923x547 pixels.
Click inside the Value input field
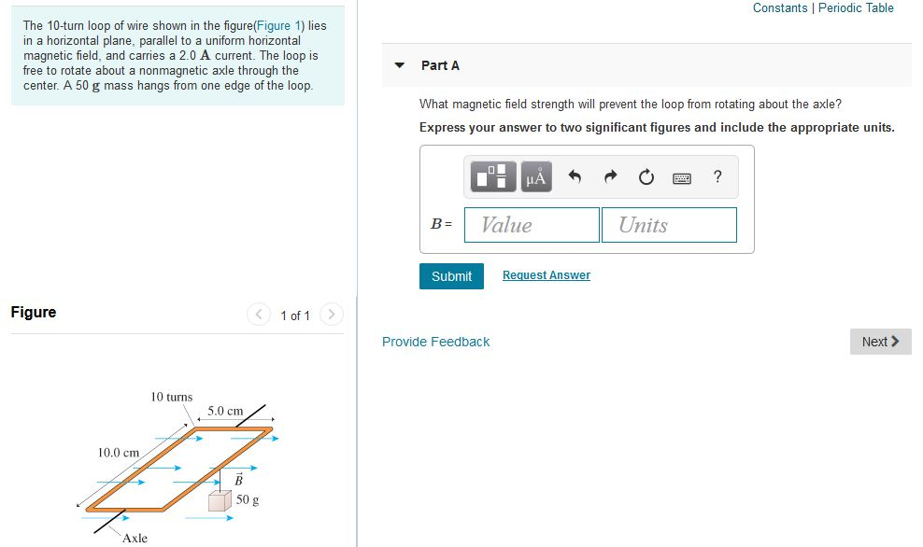point(531,224)
